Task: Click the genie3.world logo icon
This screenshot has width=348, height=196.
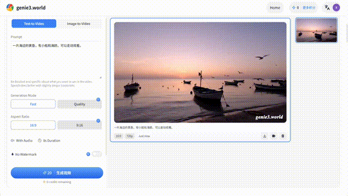Action: (10, 8)
